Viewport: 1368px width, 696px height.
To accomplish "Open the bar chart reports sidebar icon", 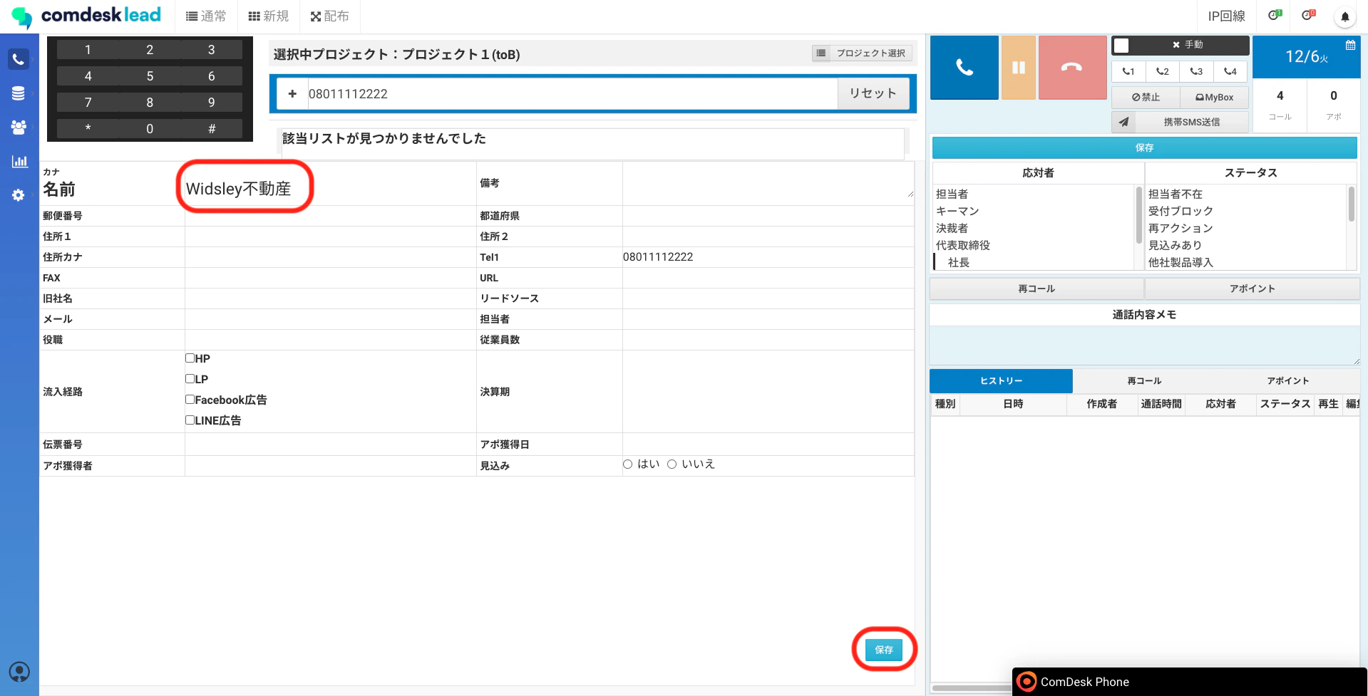I will 19,161.
